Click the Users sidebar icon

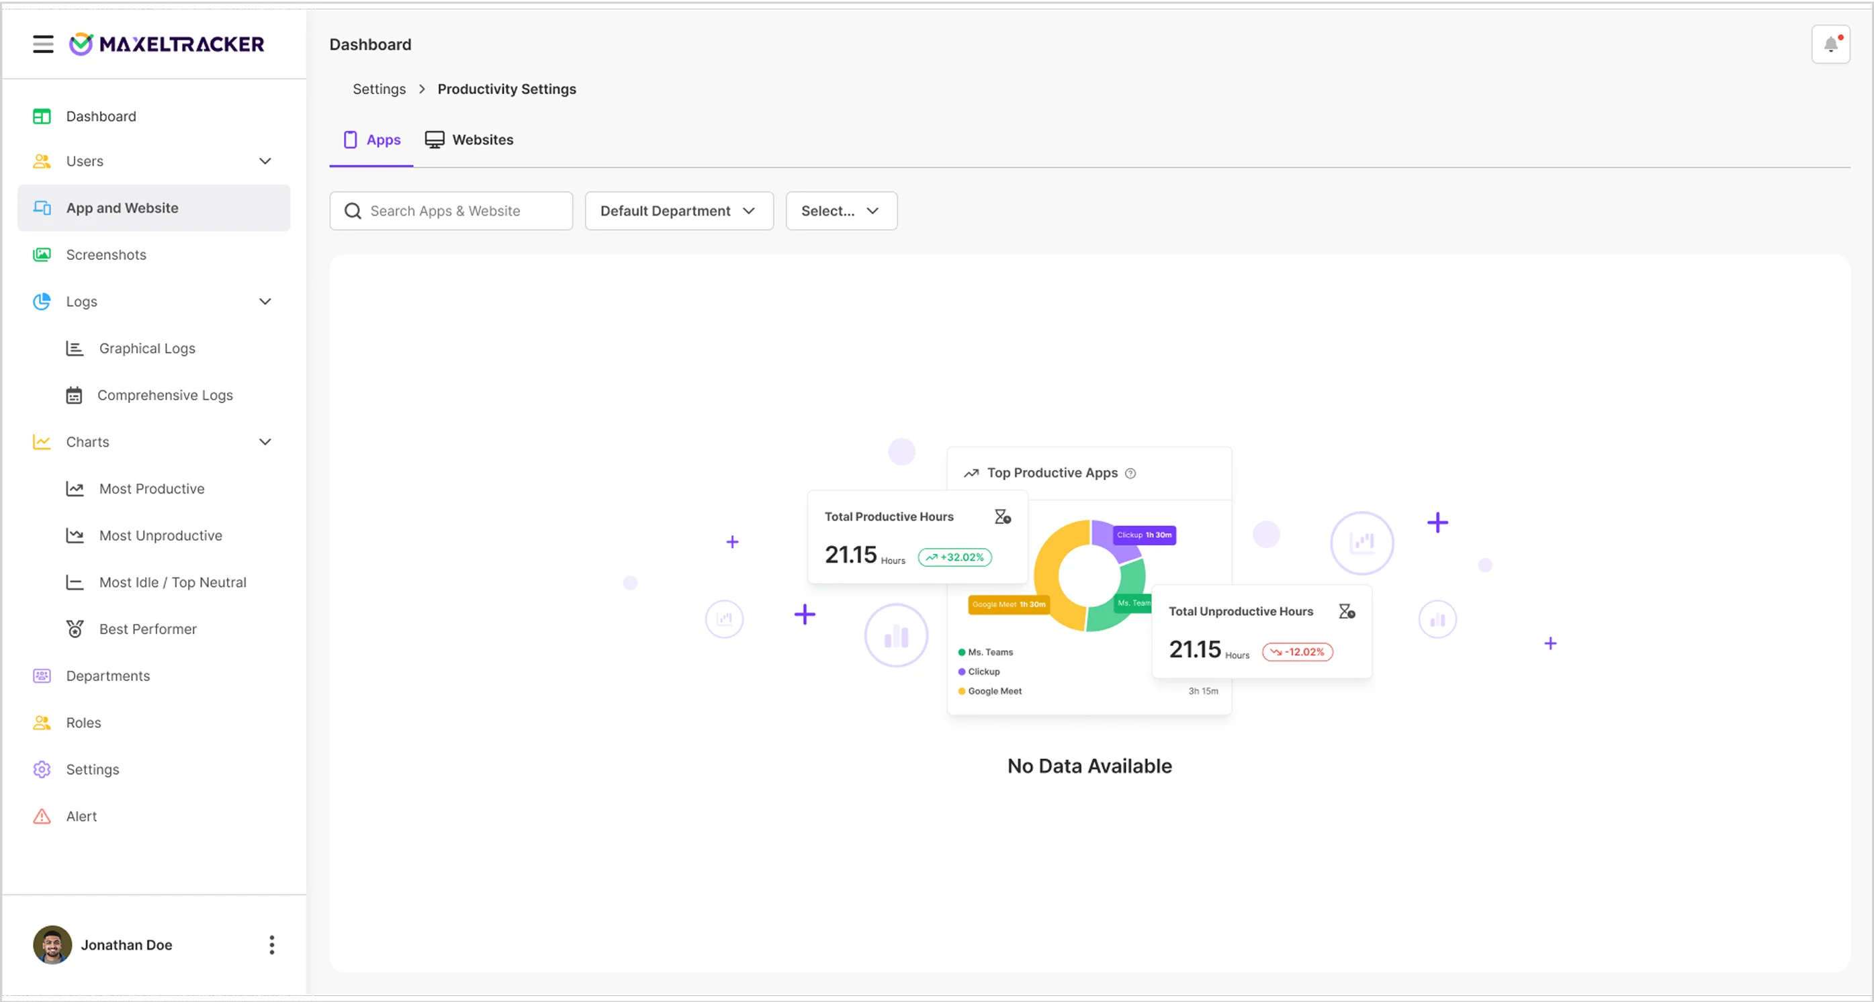pyautogui.click(x=42, y=161)
